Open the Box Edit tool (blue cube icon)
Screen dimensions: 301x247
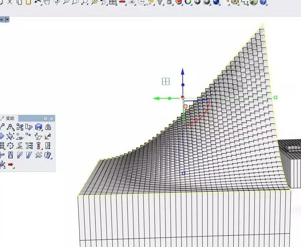(x=38, y=127)
